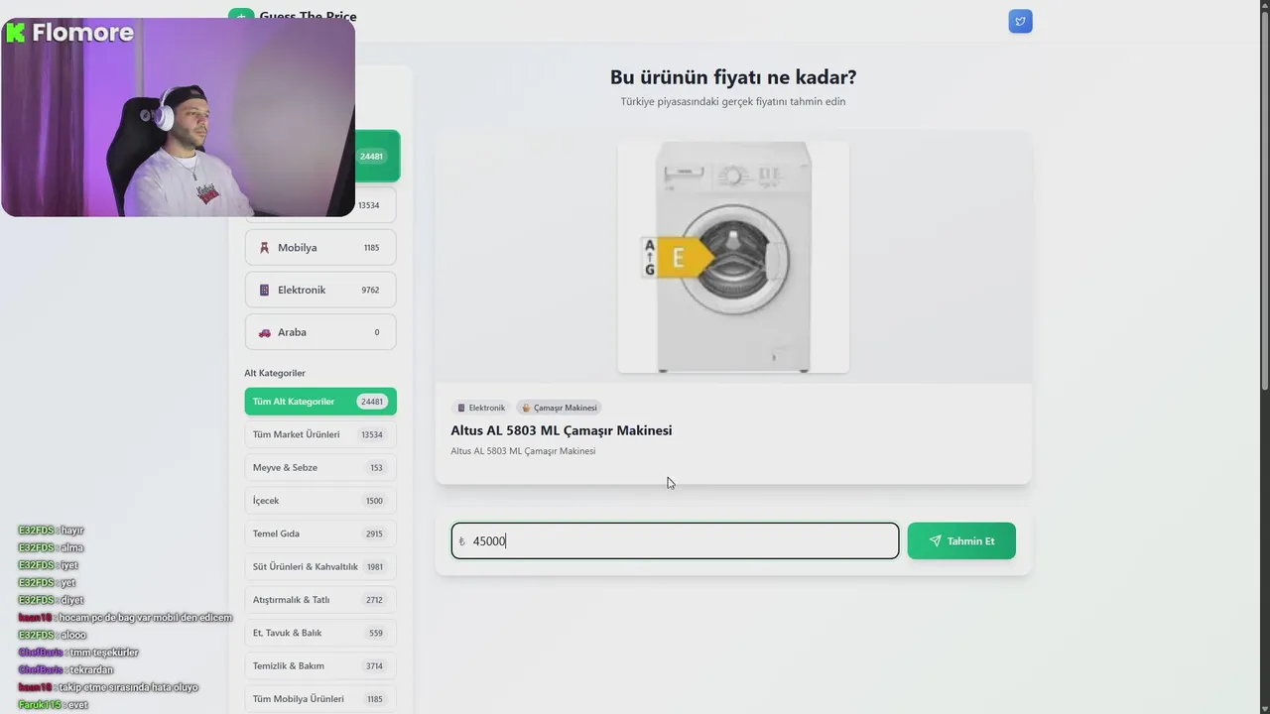Click the Kick logo in stream overlay

[15, 33]
